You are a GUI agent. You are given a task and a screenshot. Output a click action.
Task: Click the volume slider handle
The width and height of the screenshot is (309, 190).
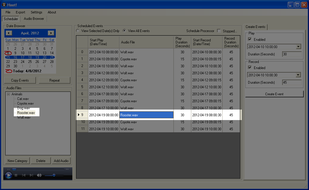coord(54,175)
